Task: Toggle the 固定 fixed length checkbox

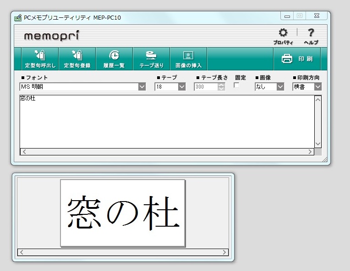Action: [236, 85]
